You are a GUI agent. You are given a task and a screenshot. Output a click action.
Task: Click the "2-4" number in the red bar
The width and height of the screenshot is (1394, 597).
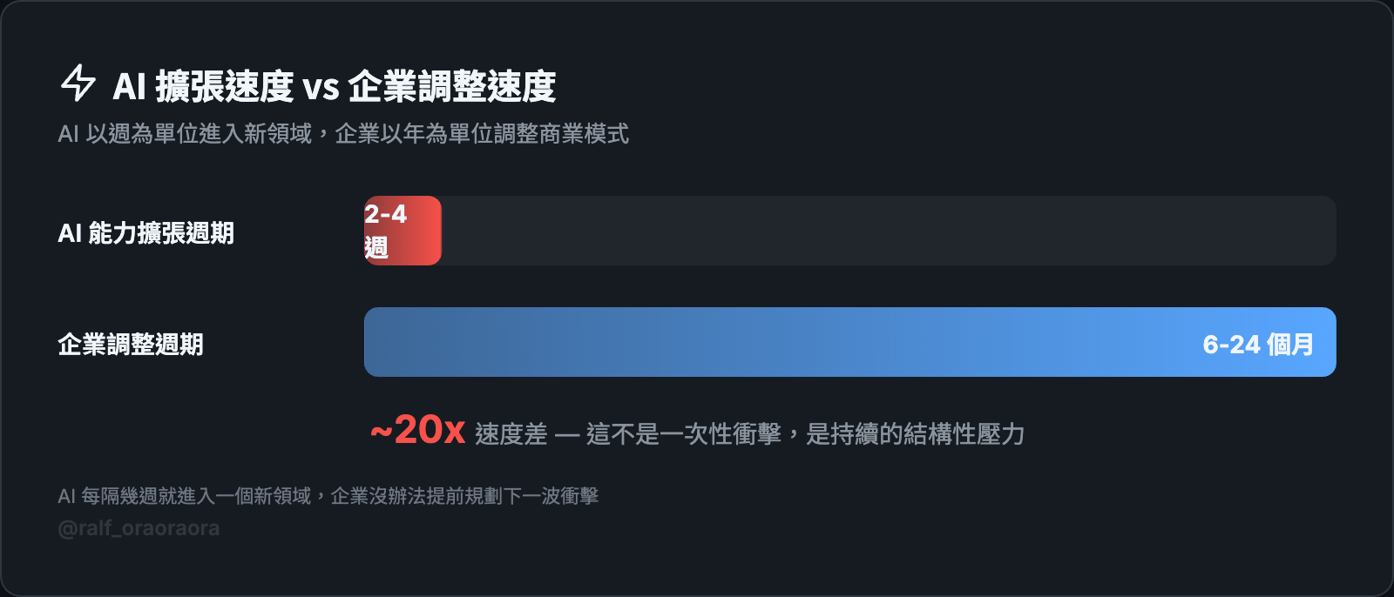click(x=386, y=214)
